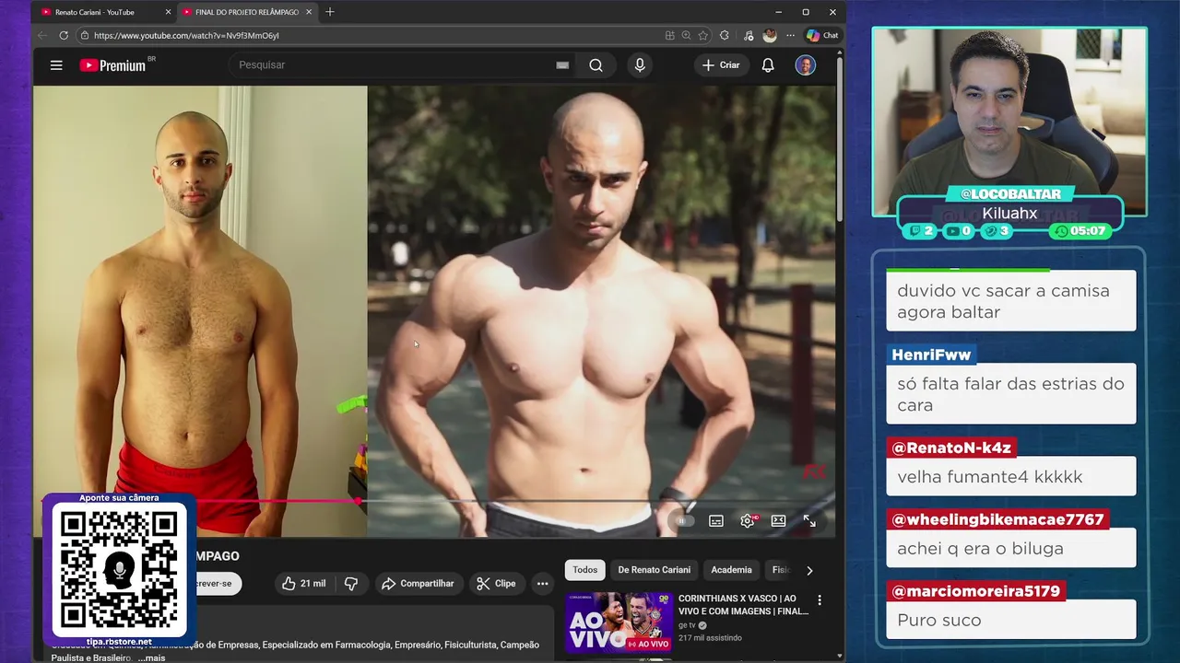This screenshot has width=1180, height=663.
Task: Open the CORINTHIANS X VASCO video thumbnail
Action: coord(619,622)
